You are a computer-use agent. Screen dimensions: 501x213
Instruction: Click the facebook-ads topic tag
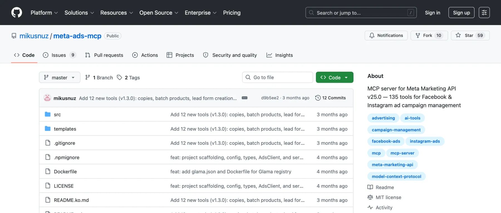[x=386, y=141]
